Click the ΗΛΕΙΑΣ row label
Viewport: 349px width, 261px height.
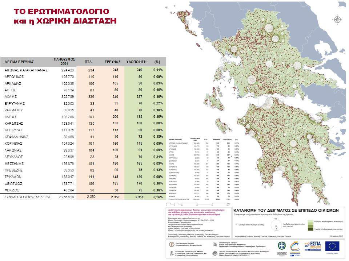[x=11, y=117]
